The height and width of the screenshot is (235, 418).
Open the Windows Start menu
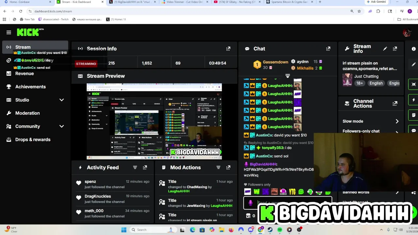tap(124, 230)
